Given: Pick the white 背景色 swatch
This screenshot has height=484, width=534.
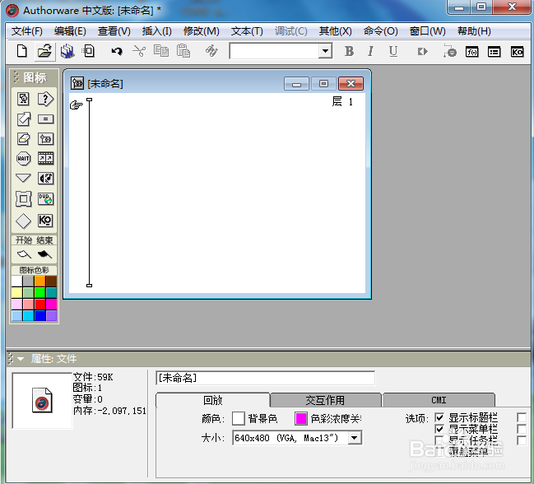Looking at the screenshot, I should tap(238, 418).
